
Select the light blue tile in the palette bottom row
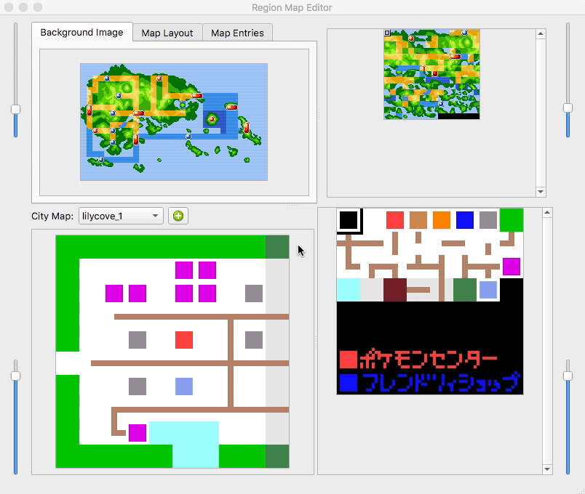pyautogui.click(x=488, y=289)
